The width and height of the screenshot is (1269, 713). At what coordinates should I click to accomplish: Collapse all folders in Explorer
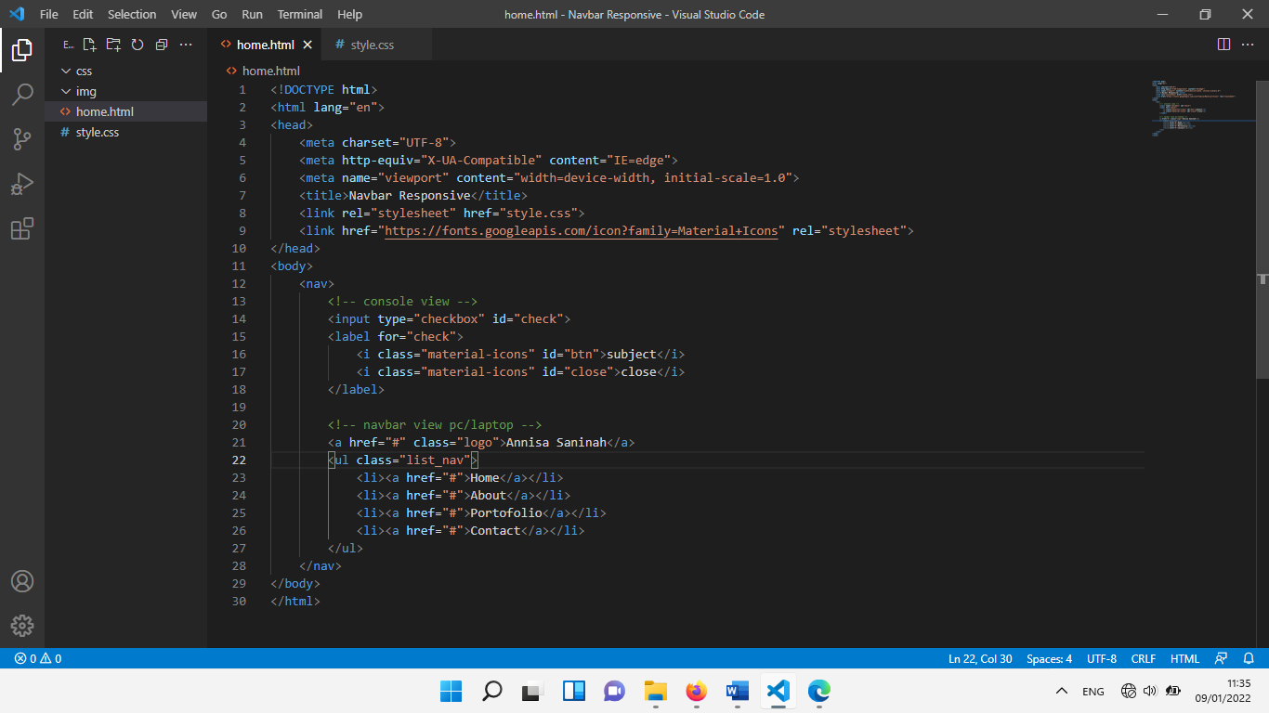pos(162,45)
